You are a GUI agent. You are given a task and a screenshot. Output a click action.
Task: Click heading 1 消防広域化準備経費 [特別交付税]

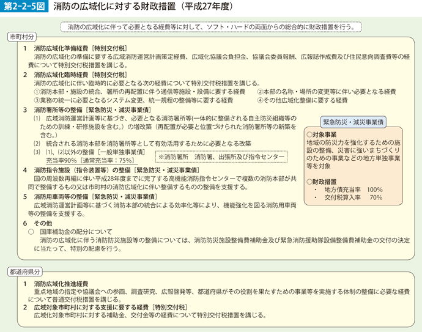[x=75, y=48]
